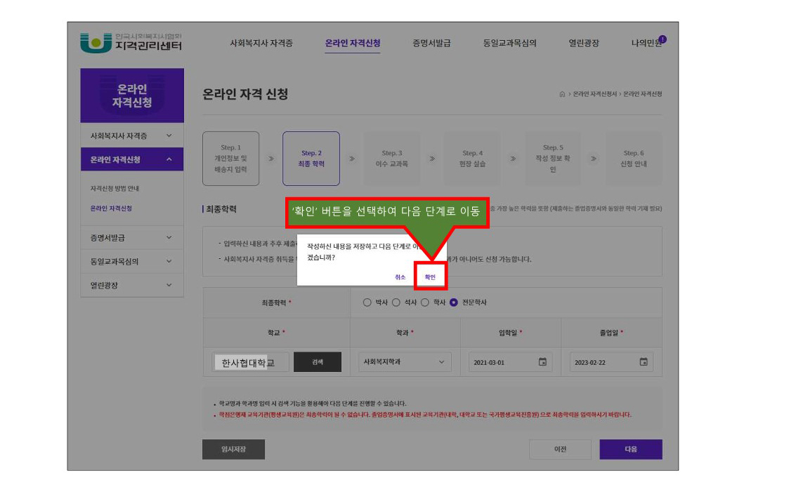The width and height of the screenshot is (789, 492).
Task: Click 확인 in the confirmation dialog
Action: click(x=430, y=277)
